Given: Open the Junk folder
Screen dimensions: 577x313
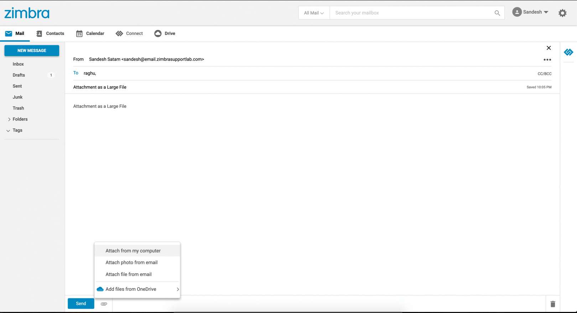Looking at the screenshot, I should pyautogui.click(x=17, y=97).
